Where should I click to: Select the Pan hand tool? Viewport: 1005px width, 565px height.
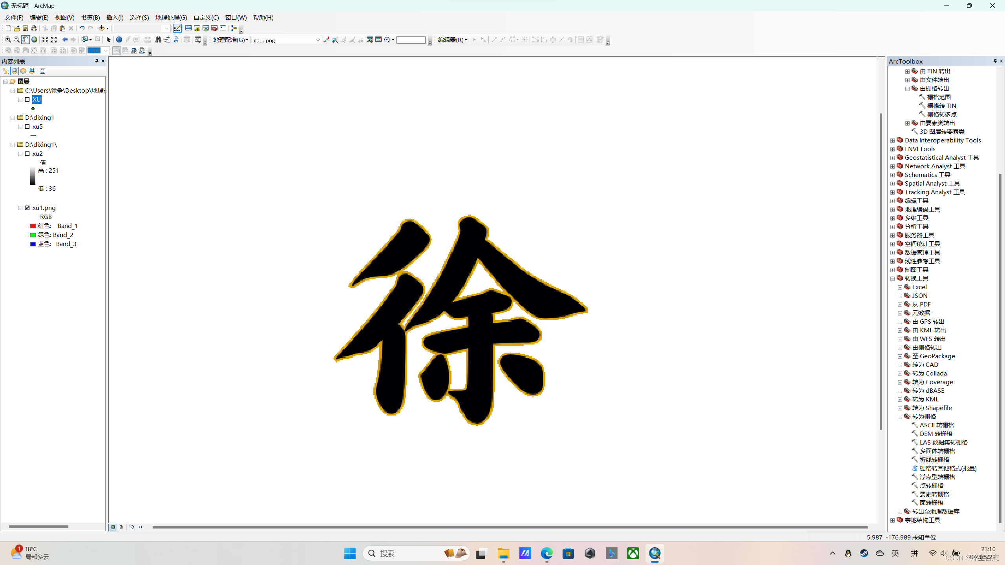coord(25,40)
